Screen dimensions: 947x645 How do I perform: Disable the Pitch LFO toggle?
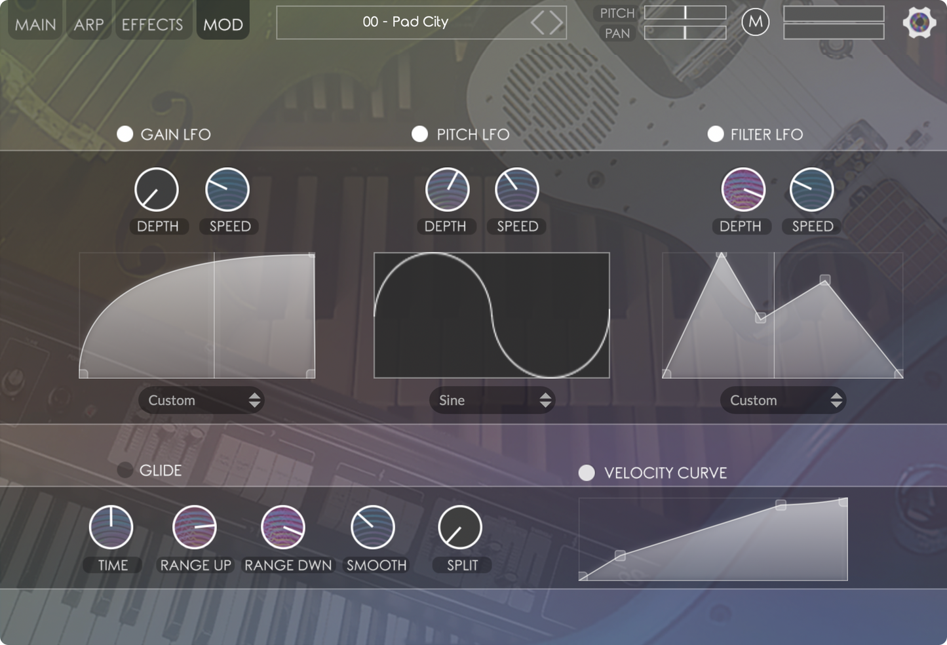click(419, 134)
